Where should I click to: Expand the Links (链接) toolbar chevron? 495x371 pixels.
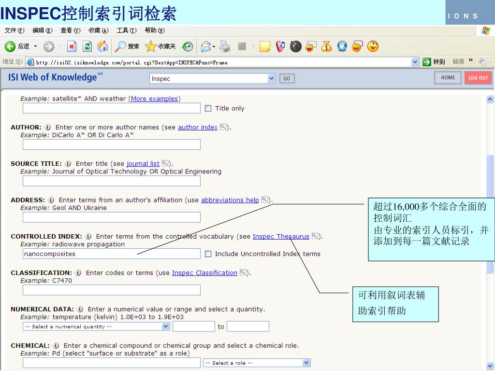(471, 60)
